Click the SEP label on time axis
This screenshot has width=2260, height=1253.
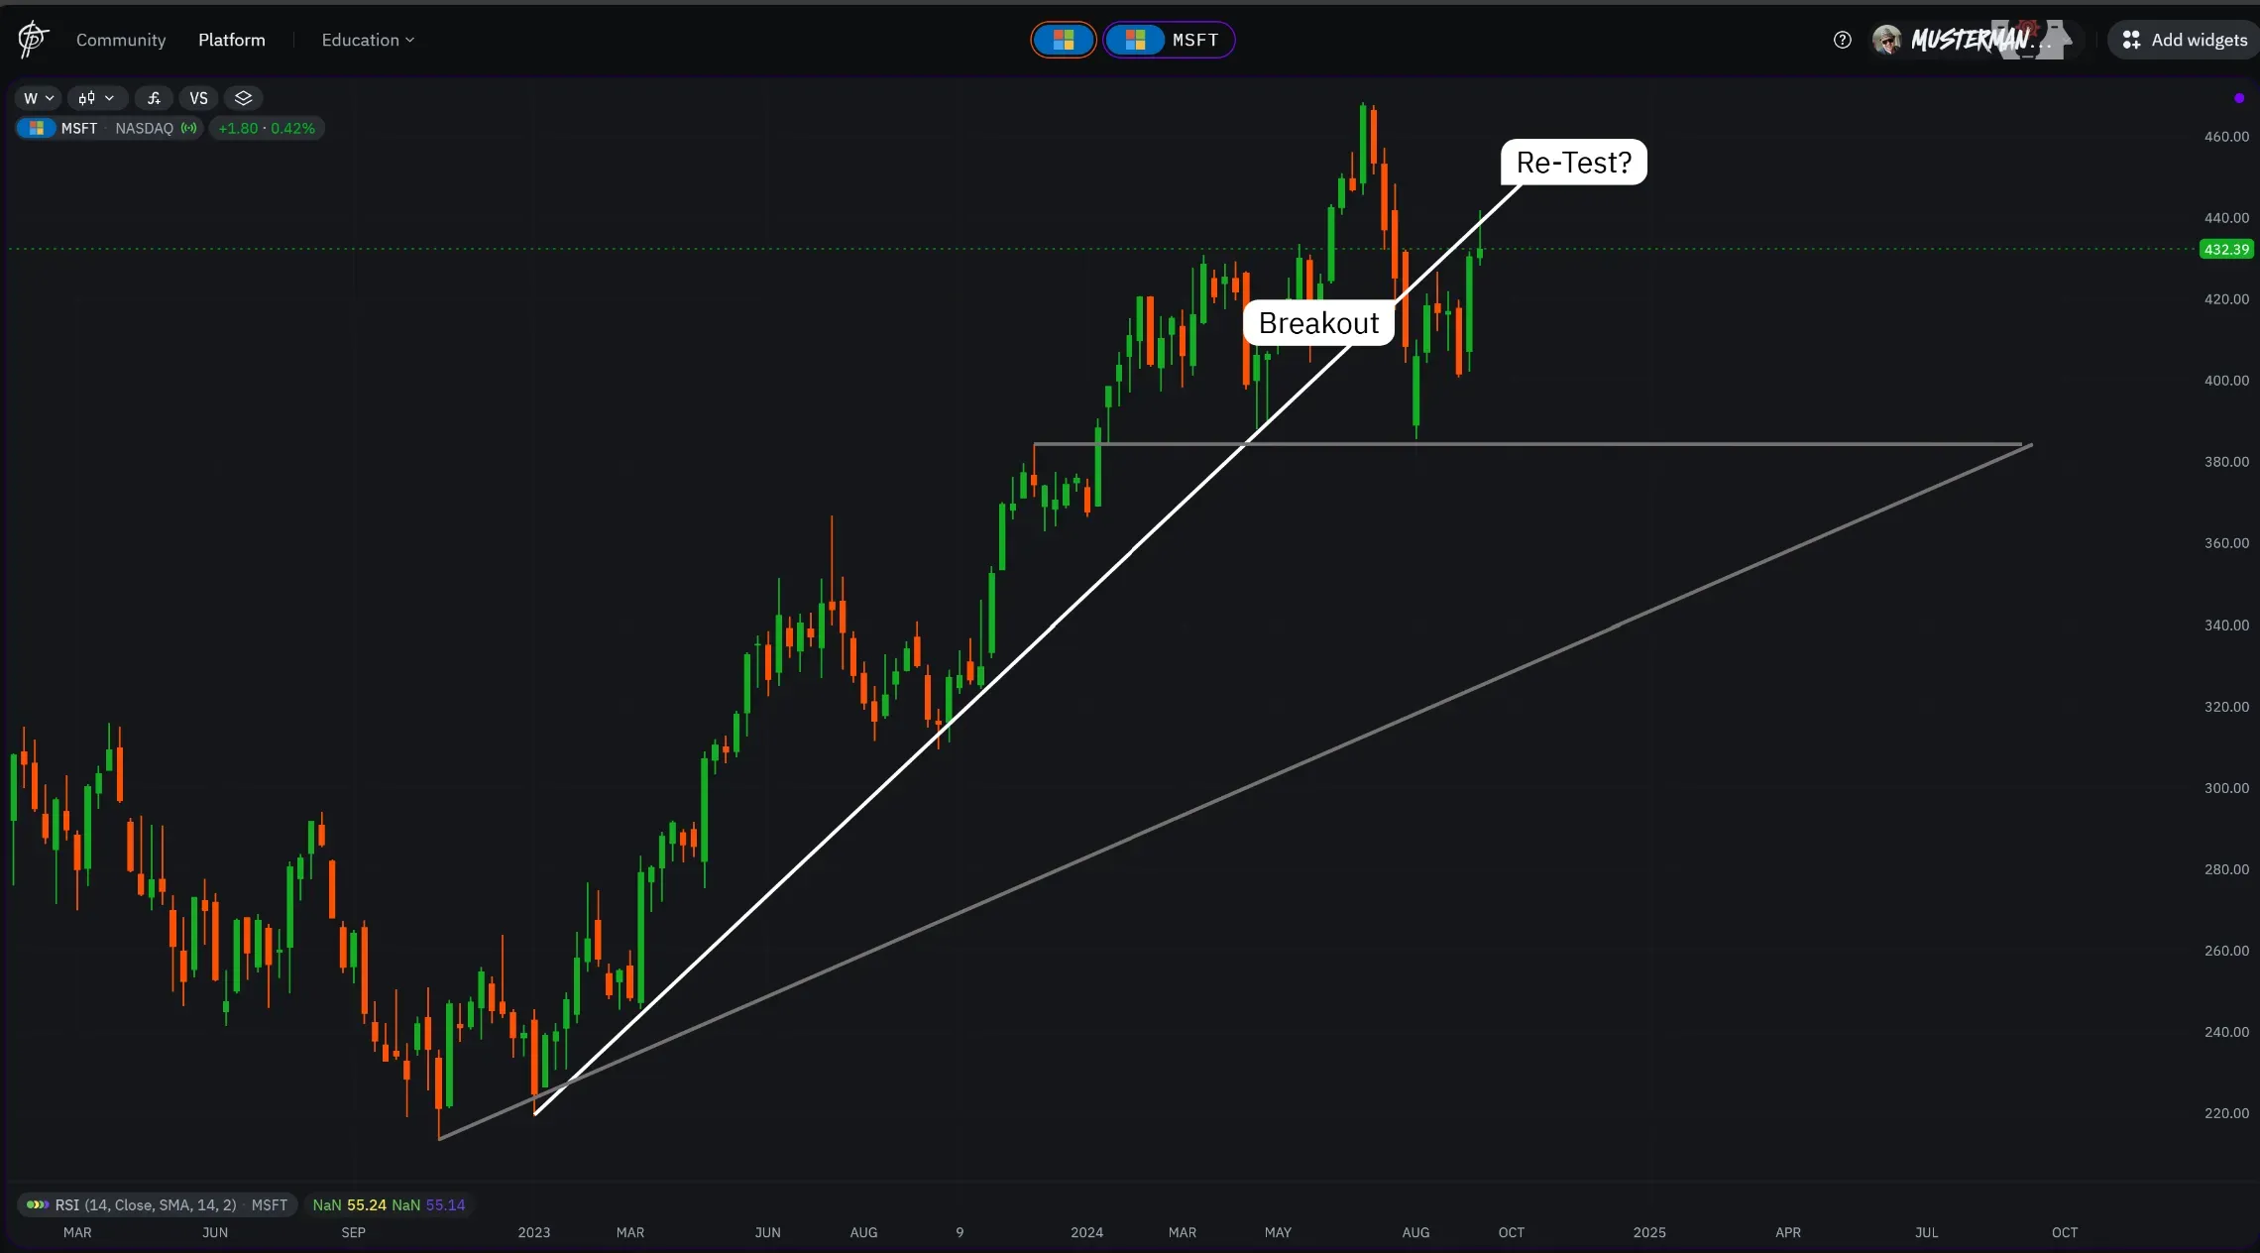(353, 1232)
